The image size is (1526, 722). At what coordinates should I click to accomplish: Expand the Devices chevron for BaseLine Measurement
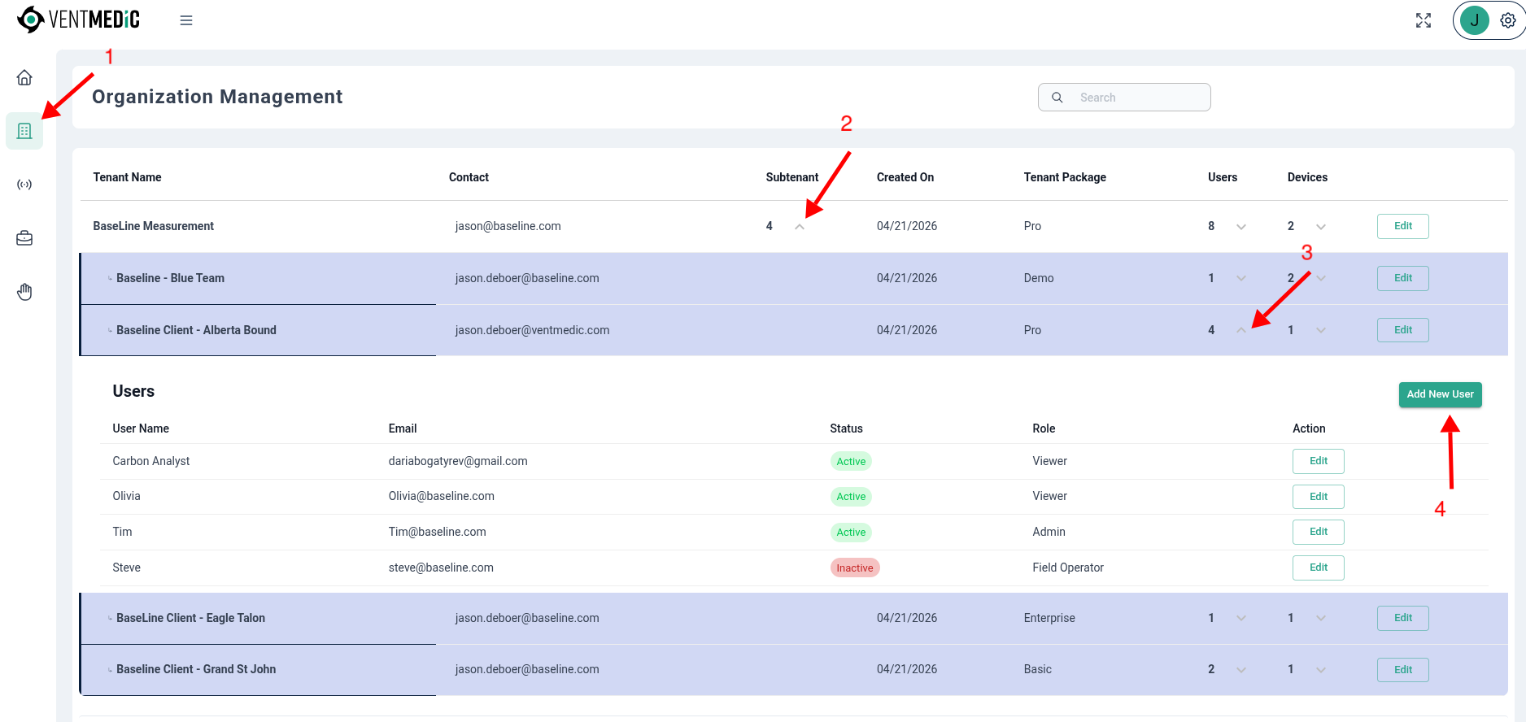tap(1321, 227)
